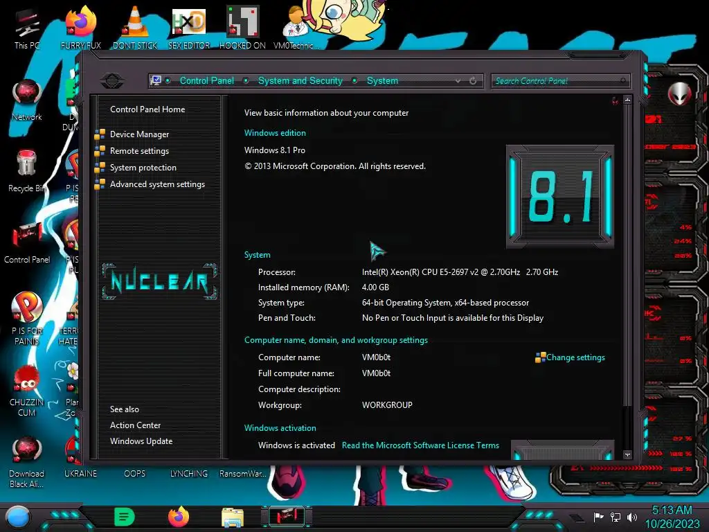Image resolution: width=709 pixels, height=532 pixels.
Task: Open the Recycle Bin icon
Action: tap(27, 171)
